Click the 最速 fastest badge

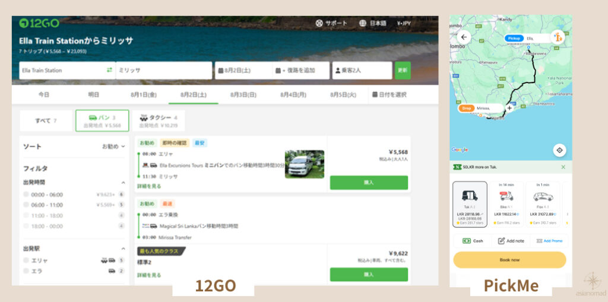click(x=167, y=204)
